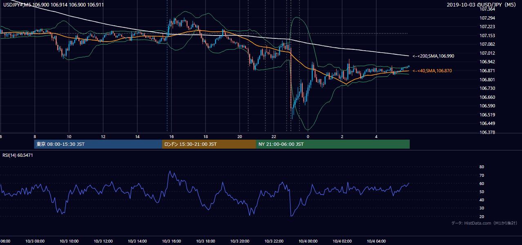522x245 pixels.
Task: Click the RSI(14) 60.5471 indicator label
Action: tap(18, 155)
